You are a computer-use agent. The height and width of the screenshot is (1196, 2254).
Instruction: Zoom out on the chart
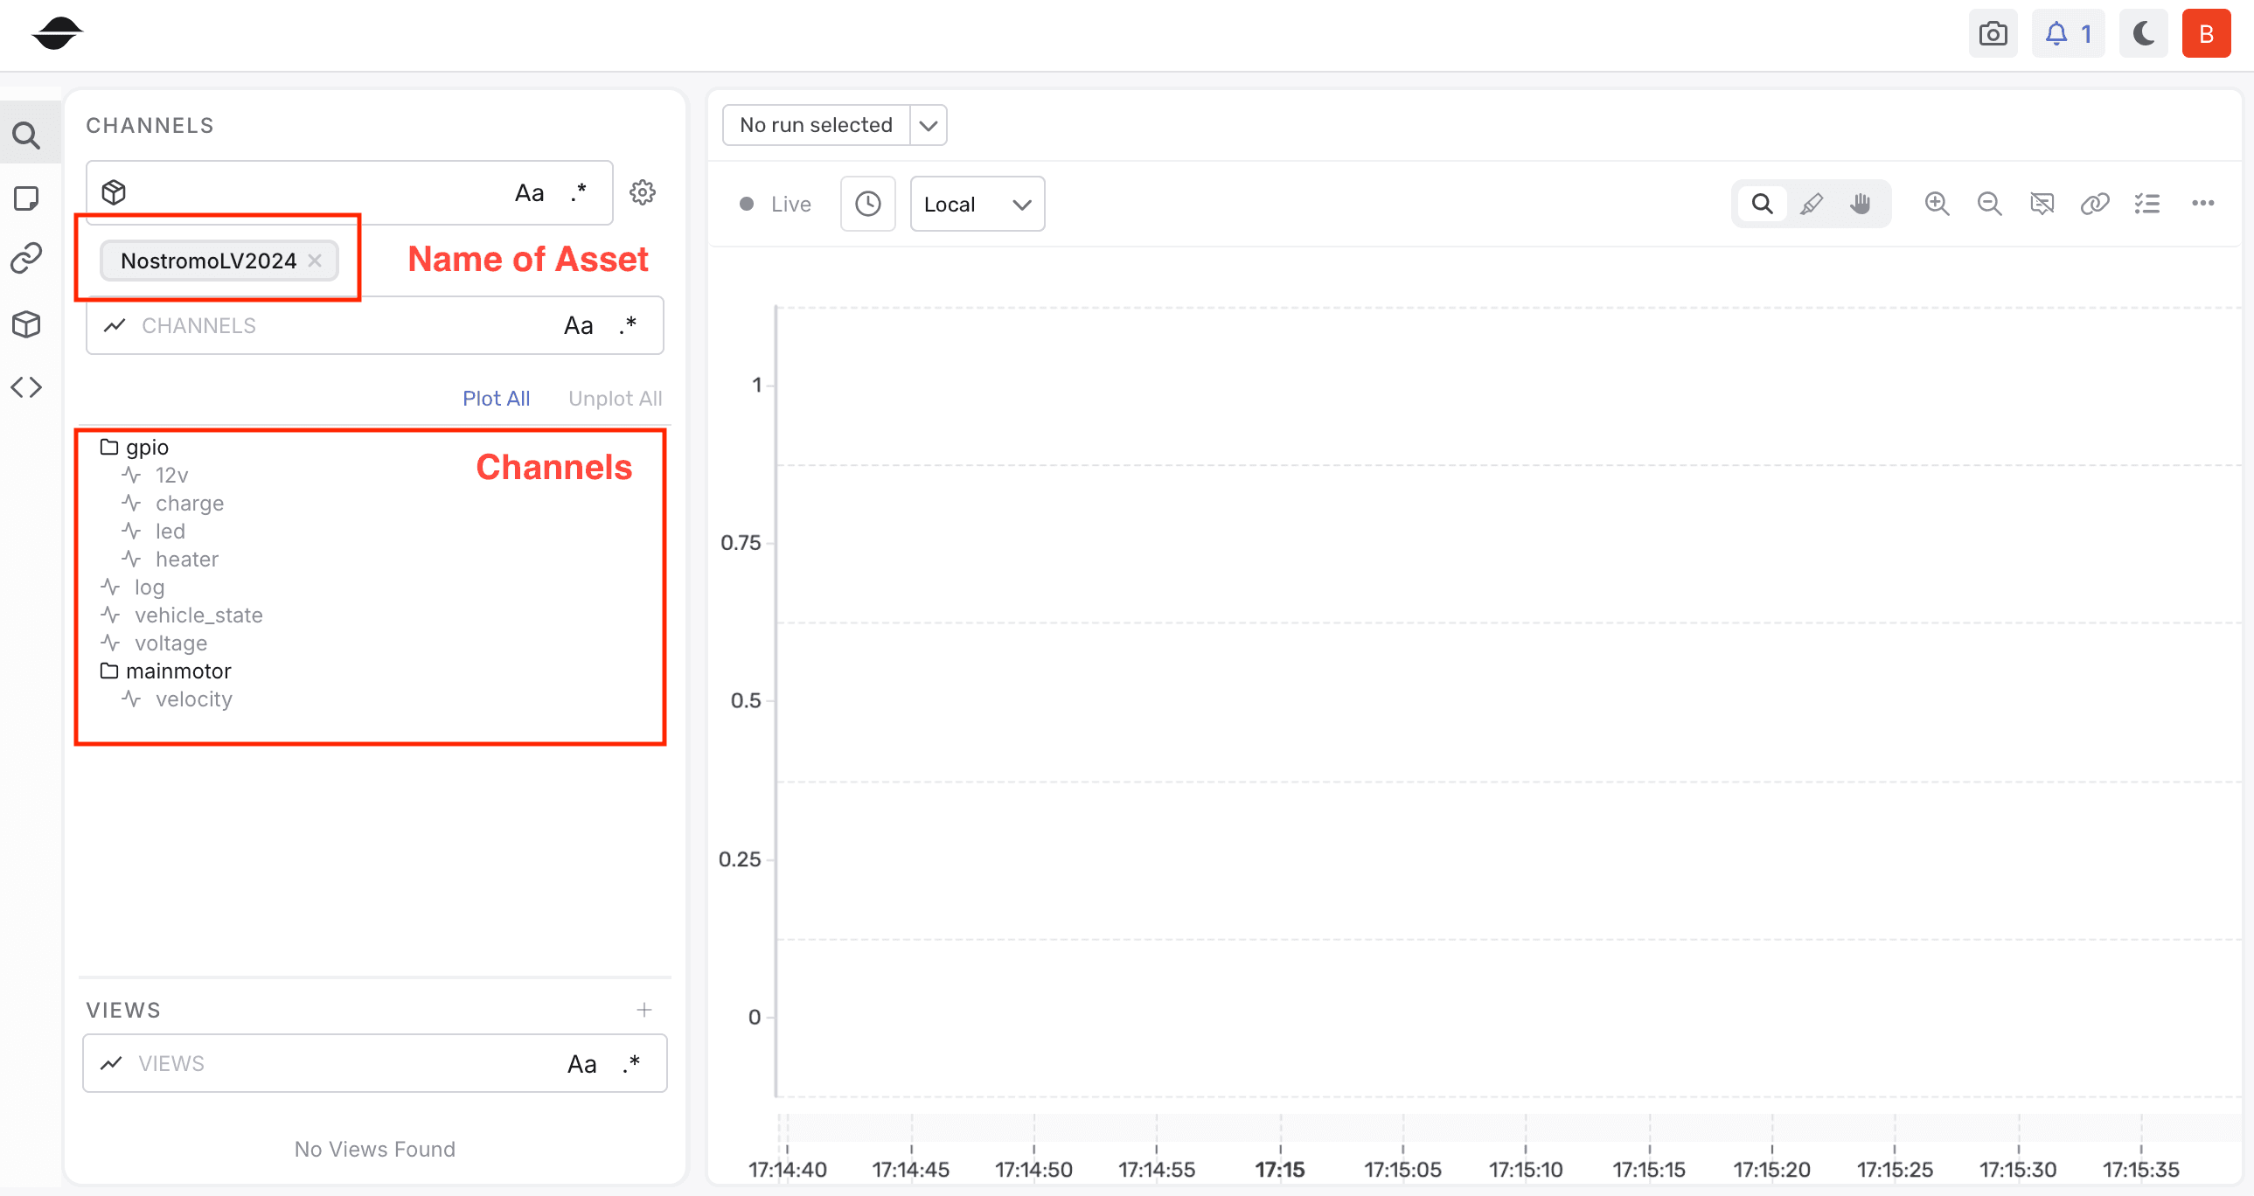click(1990, 204)
